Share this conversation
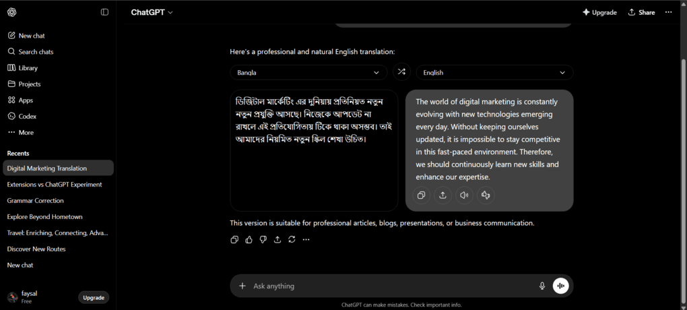Image resolution: width=687 pixels, height=310 pixels. [x=641, y=12]
